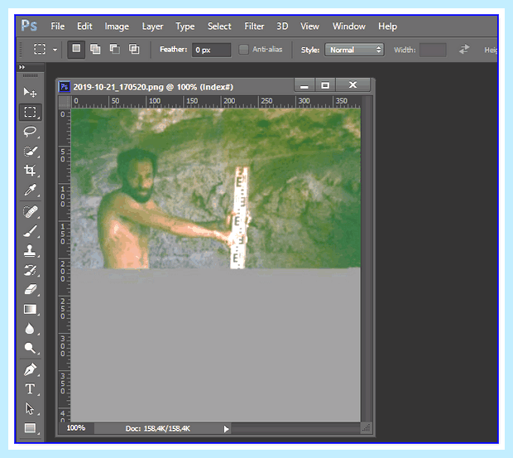The width and height of the screenshot is (513, 458).
Task: Click the Width input field
Action: [x=433, y=50]
